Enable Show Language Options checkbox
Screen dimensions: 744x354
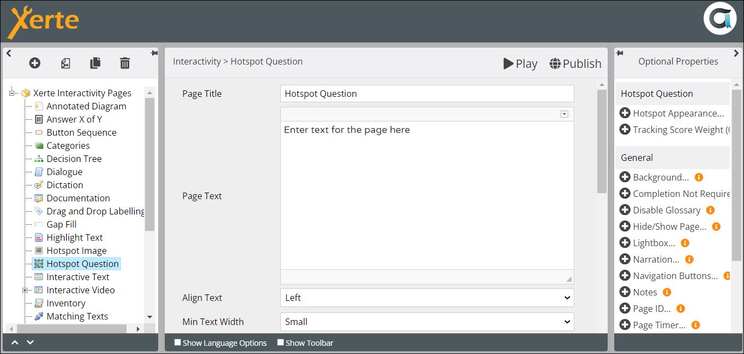click(x=177, y=343)
